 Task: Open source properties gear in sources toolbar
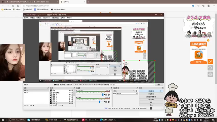(x=56, y=105)
